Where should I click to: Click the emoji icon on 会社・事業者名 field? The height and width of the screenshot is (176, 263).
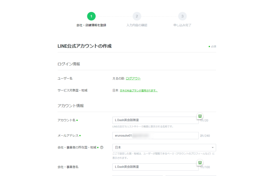200,163
